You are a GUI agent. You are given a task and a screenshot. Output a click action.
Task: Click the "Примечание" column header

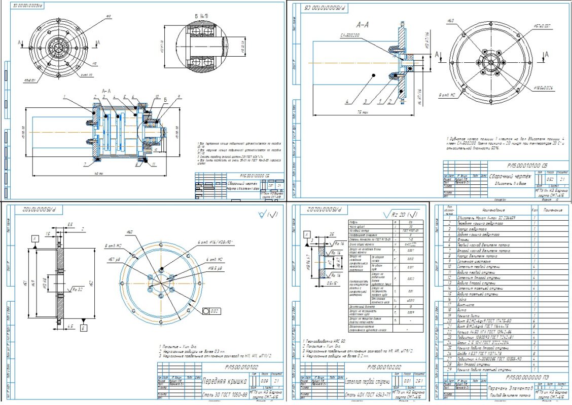[553, 210]
